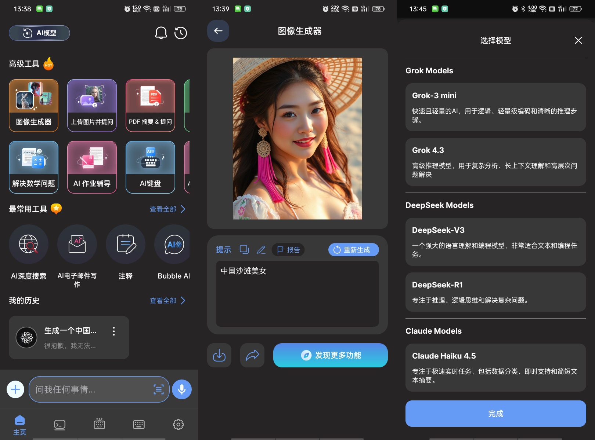This screenshot has height=440, width=595.
Task: Switch to AI robot bottom tab
Action: point(99,424)
